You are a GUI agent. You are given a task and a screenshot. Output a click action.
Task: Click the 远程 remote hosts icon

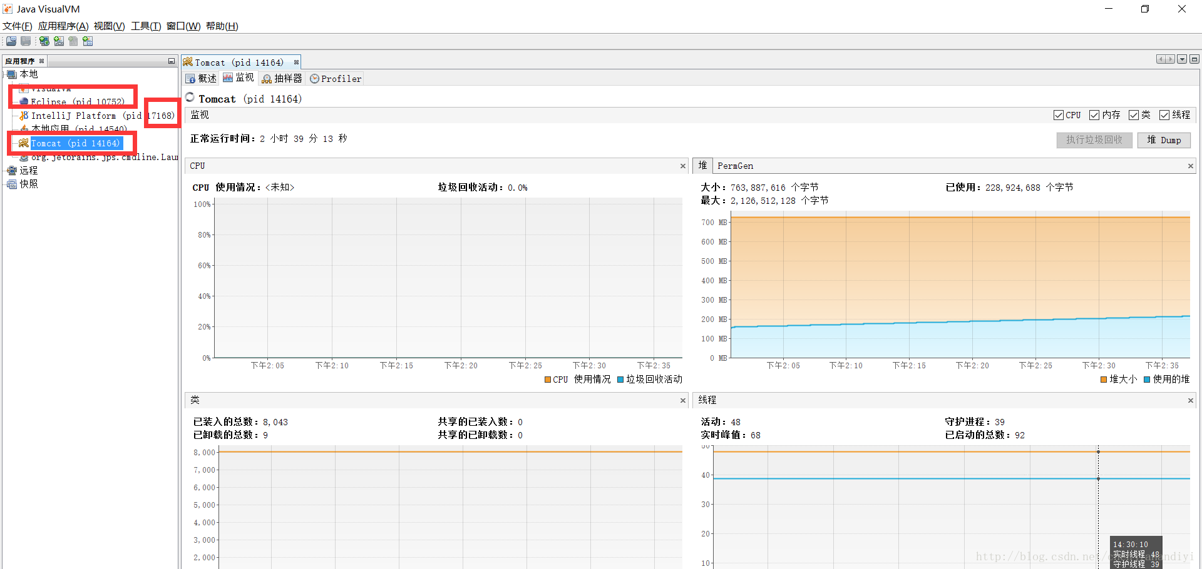pos(12,170)
